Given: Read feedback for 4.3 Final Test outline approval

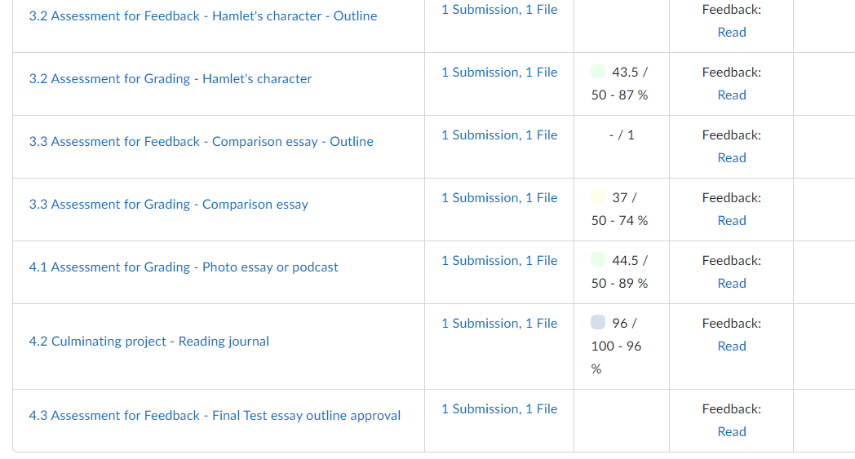Looking at the screenshot, I should click(732, 432).
